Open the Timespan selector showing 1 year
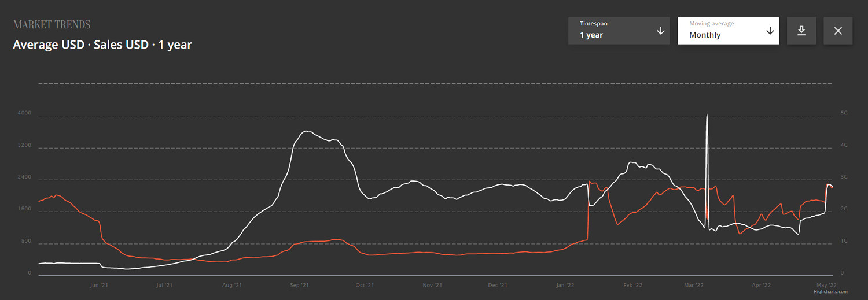Image resolution: width=868 pixels, height=300 pixels. point(618,31)
